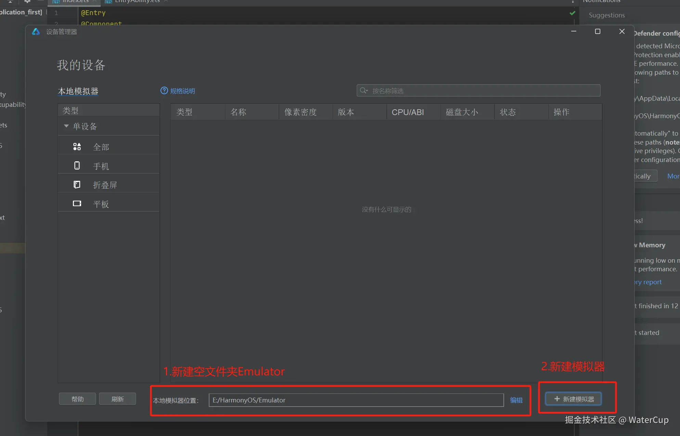The height and width of the screenshot is (436, 680).
Task: Choose the 折叠屏 foldable device type
Action: (105, 185)
